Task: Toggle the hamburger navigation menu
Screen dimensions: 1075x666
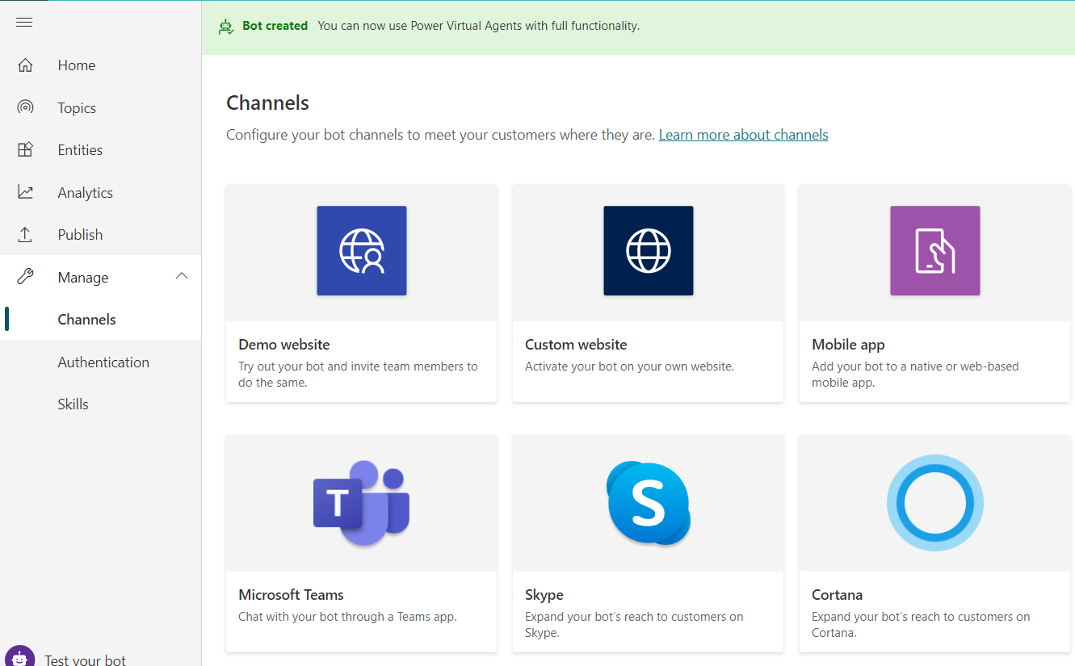Action: tap(24, 23)
